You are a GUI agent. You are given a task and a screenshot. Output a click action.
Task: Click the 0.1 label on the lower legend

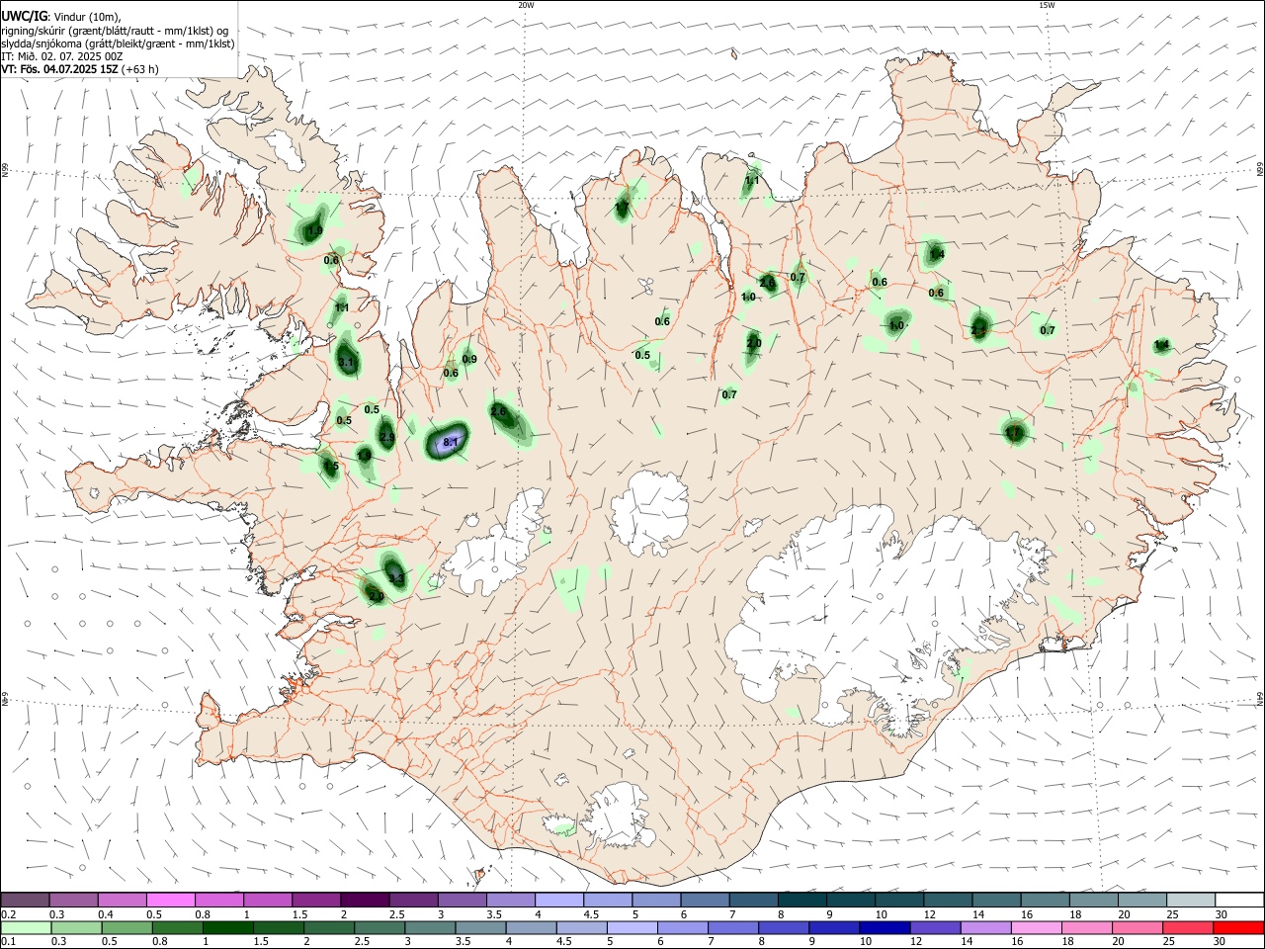[x=8, y=942]
